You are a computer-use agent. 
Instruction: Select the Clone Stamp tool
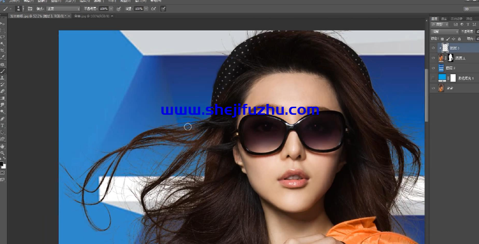[3, 78]
